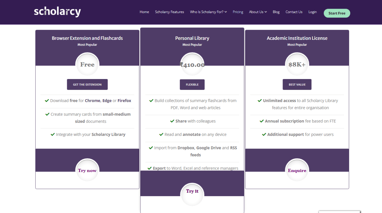Screen dimensions: 382x213
Task: Click the Scholarcy logo
Action: (57, 12)
